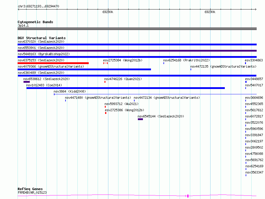Click the chr3:69271193..69294470 coordinates text
This screenshot has width=265, height=199.
[38, 6]
